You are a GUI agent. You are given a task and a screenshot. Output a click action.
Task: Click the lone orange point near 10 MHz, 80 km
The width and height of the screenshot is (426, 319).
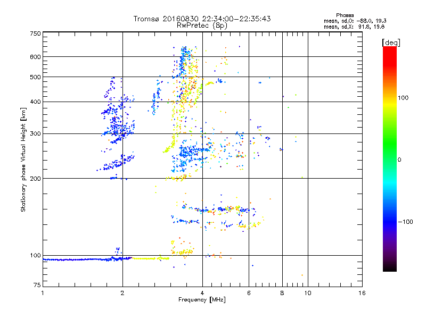point(302,275)
